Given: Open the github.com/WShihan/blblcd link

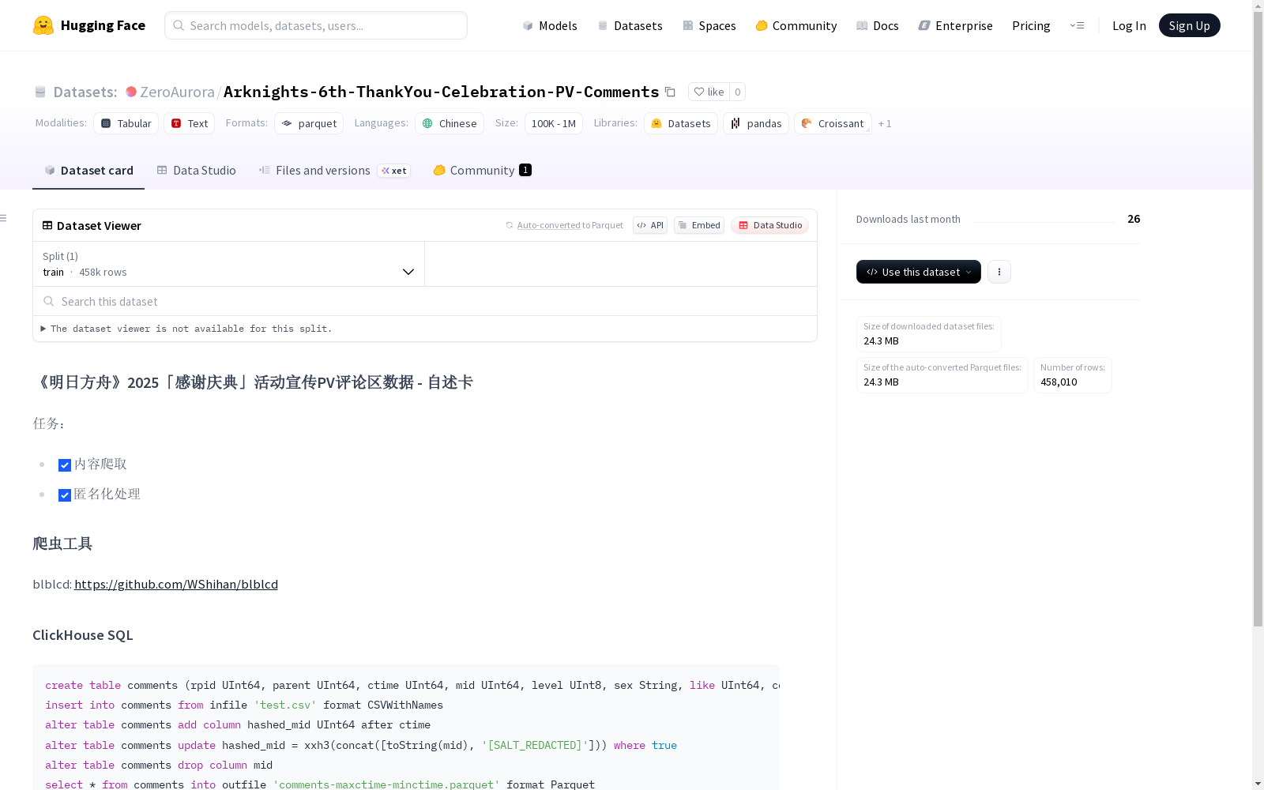Looking at the screenshot, I should coord(176,585).
